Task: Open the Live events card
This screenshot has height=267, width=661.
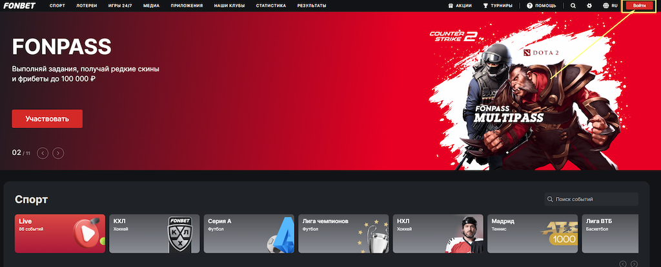Action: (x=60, y=234)
